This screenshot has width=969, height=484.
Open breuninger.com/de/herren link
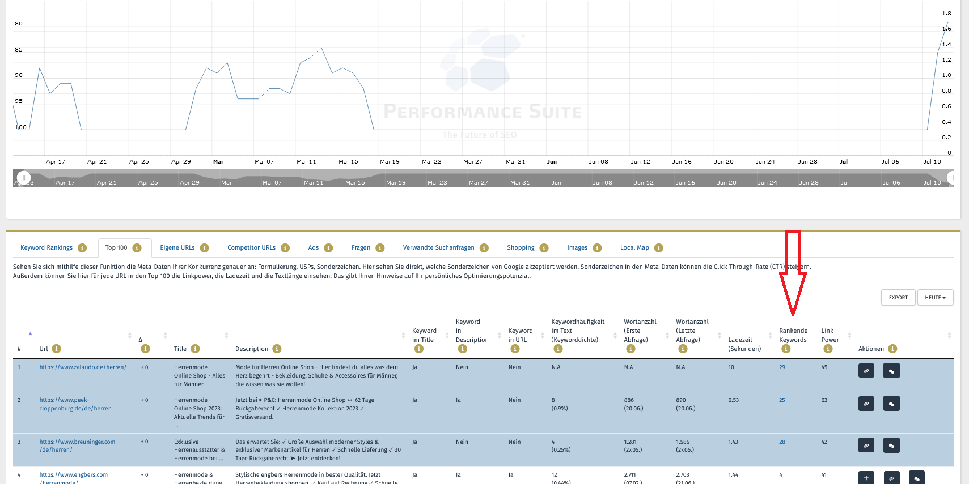click(77, 446)
